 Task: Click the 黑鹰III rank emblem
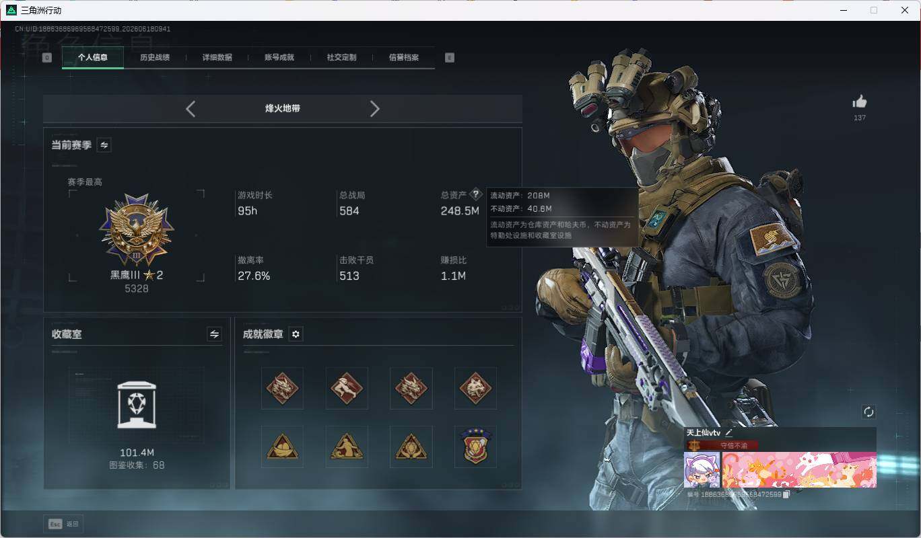pos(137,230)
